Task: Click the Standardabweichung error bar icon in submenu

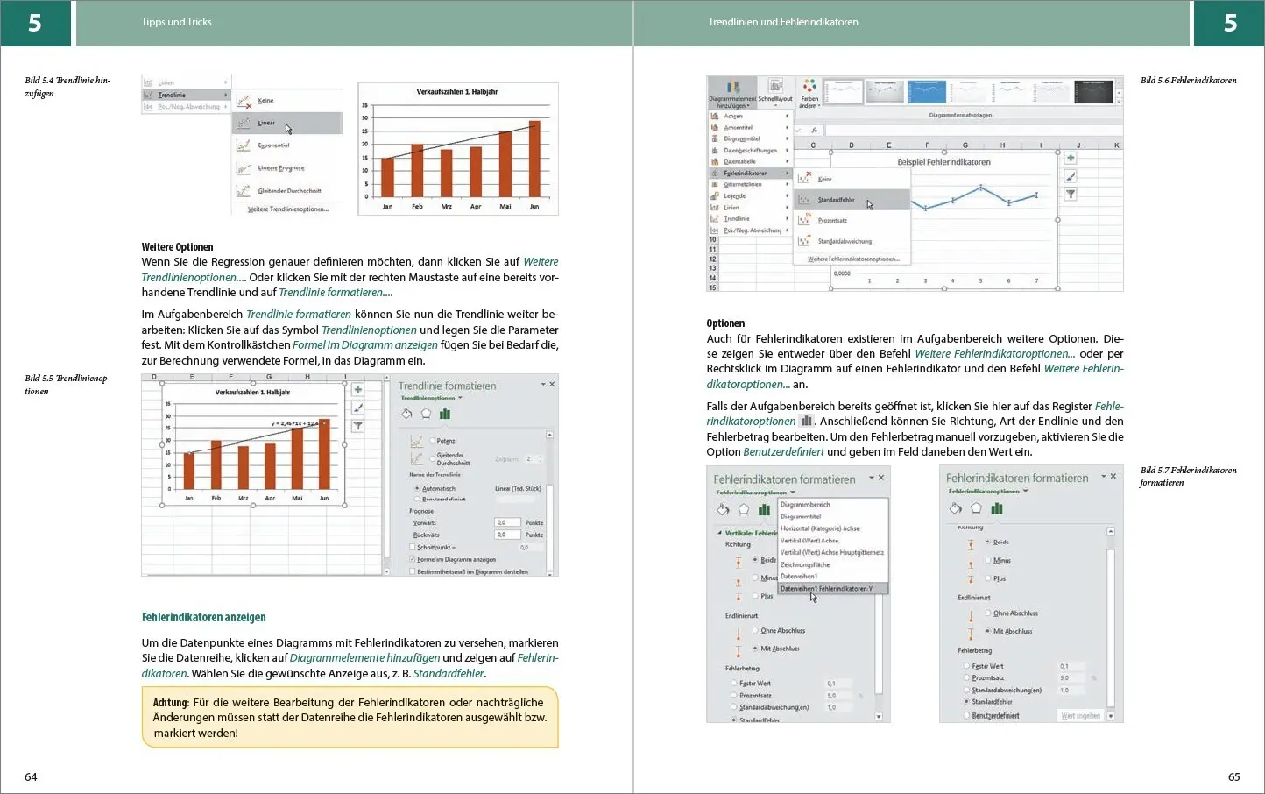Action: coord(804,240)
